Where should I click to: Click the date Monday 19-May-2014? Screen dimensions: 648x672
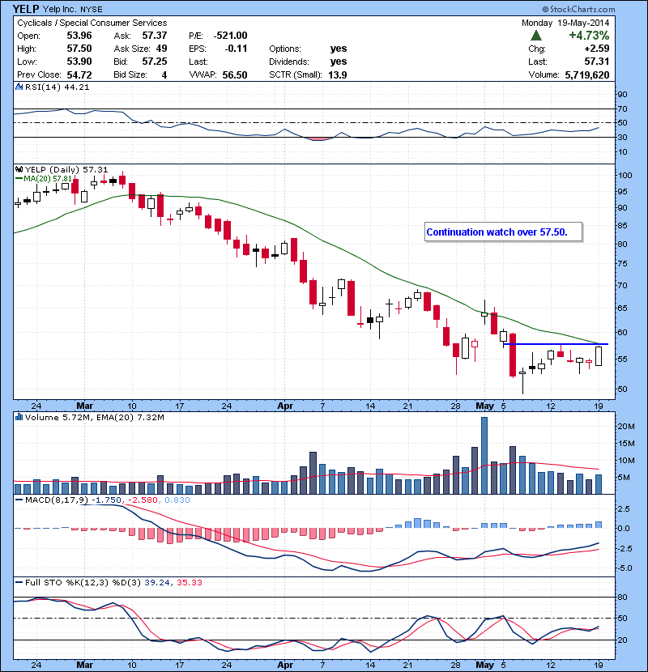coord(565,23)
